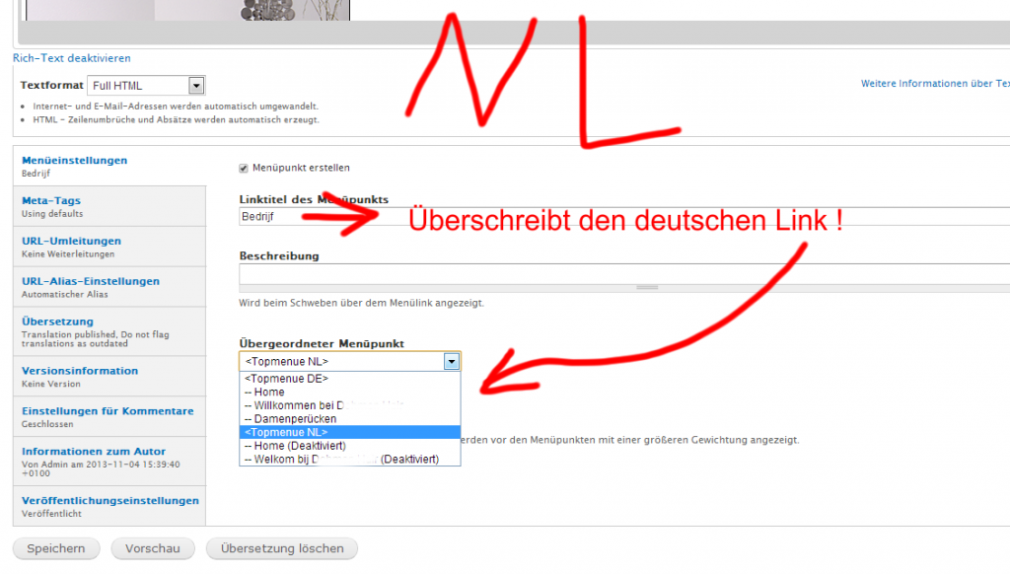This screenshot has height=574, width=1010.
Task: Open 'Einstellungen für Kommentare' tab
Action: click(x=108, y=411)
